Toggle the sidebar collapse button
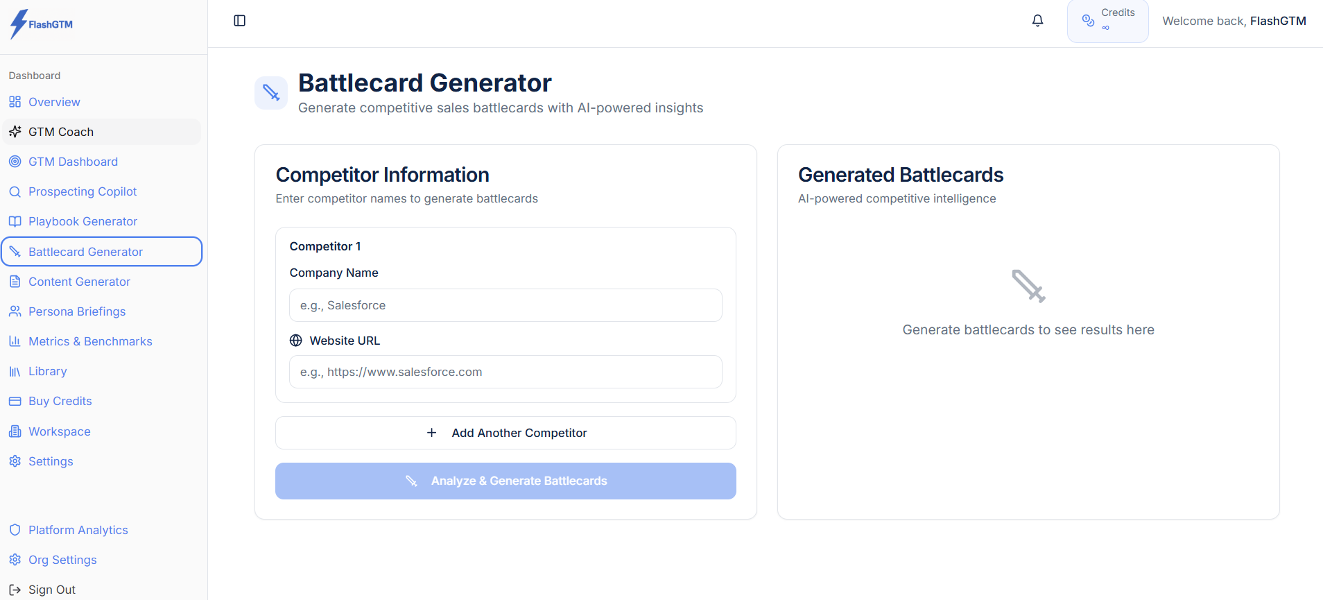 (x=240, y=21)
